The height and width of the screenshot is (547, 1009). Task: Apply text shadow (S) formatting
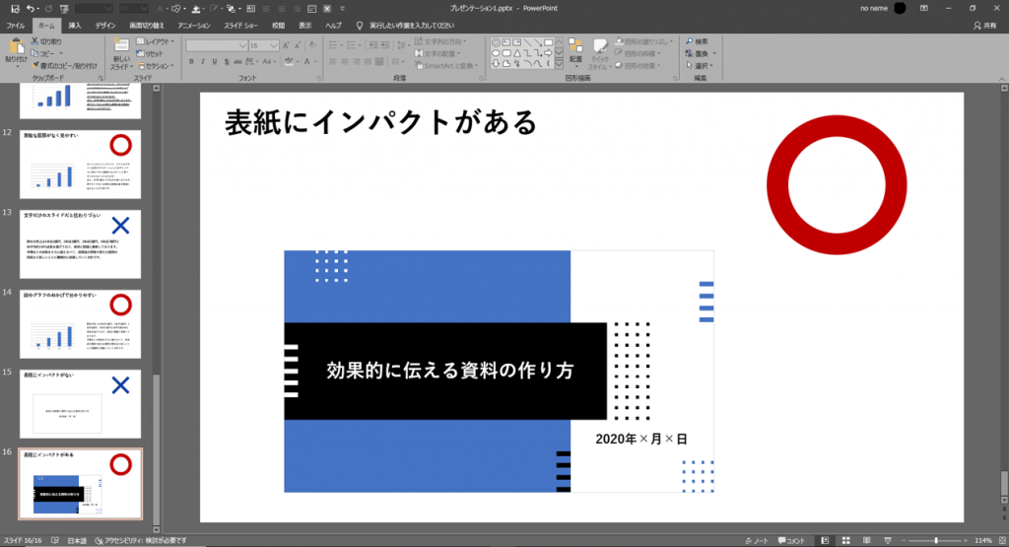pos(226,62)
